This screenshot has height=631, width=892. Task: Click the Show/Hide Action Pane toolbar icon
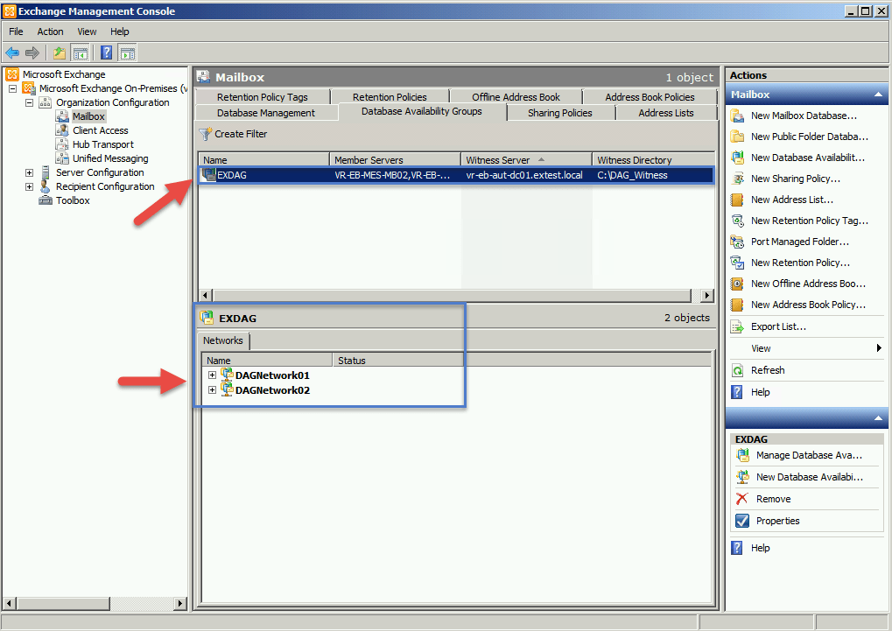tap(128, 53)
